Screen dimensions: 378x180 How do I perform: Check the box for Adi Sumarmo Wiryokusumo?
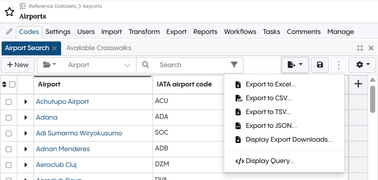(x=9, y=133)
